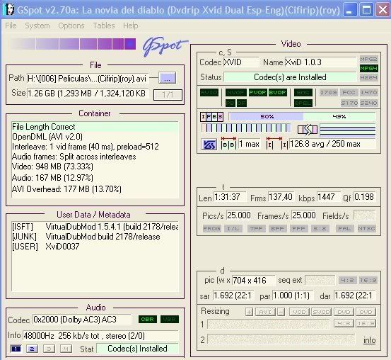This screenshot has width=391, height=360.
Task: Click the NTSC indicator
Action: 366,228
